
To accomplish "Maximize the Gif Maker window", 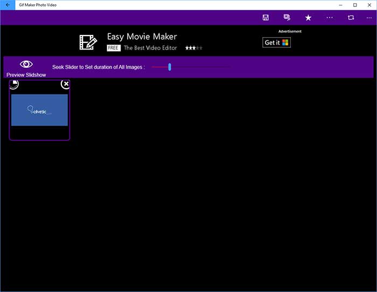I will [355, 5].
